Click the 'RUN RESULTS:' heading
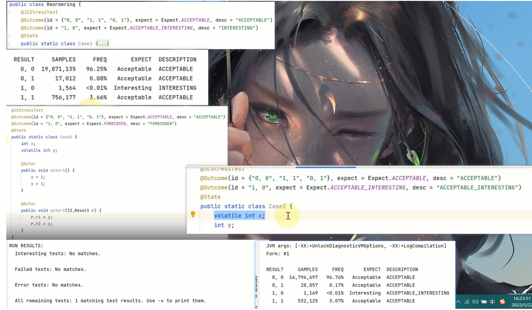Viewport: 532px width, 310px height. [26, 246]
